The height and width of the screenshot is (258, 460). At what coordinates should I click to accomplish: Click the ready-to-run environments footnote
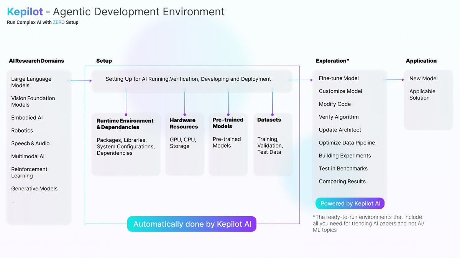[369, 224]
